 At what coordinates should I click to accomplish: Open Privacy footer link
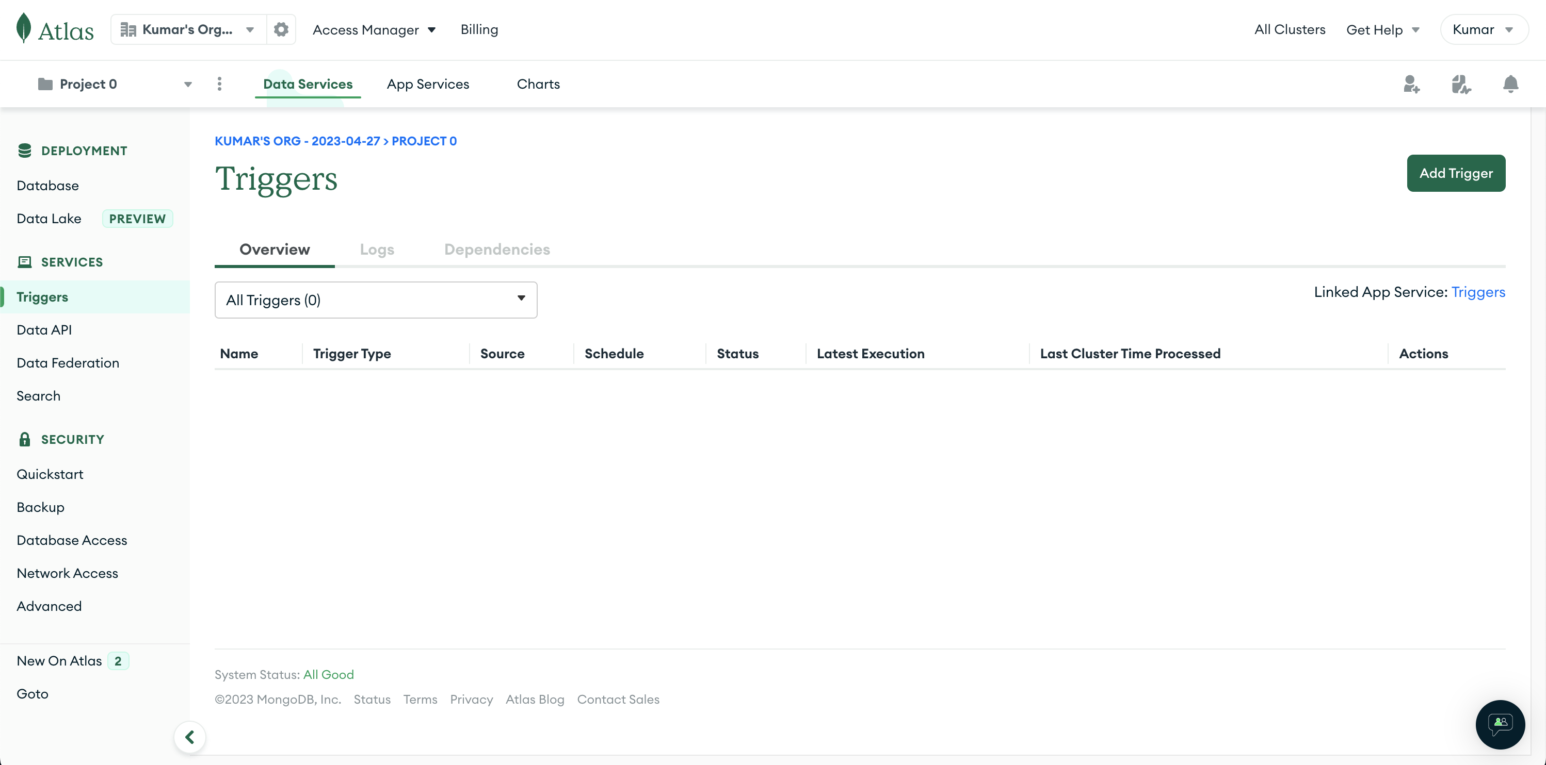point(472,699)
